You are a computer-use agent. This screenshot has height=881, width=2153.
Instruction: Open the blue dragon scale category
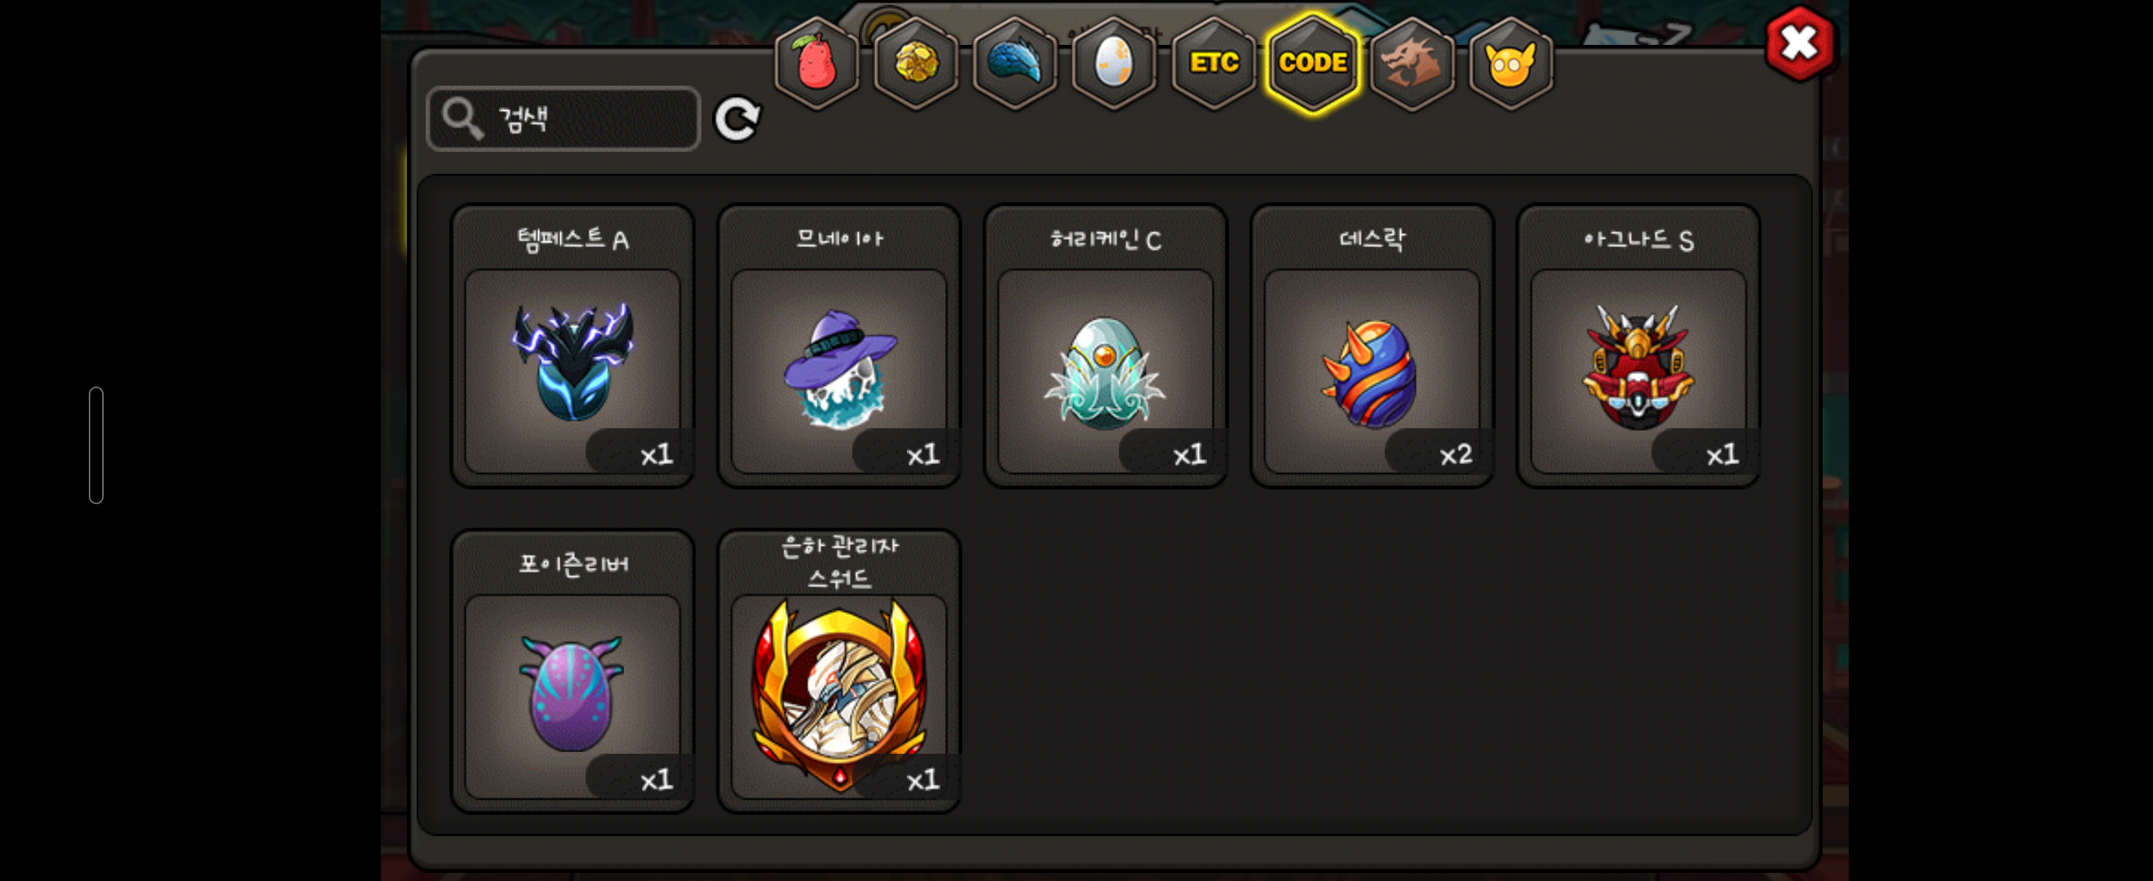[x=1015, y=64]
